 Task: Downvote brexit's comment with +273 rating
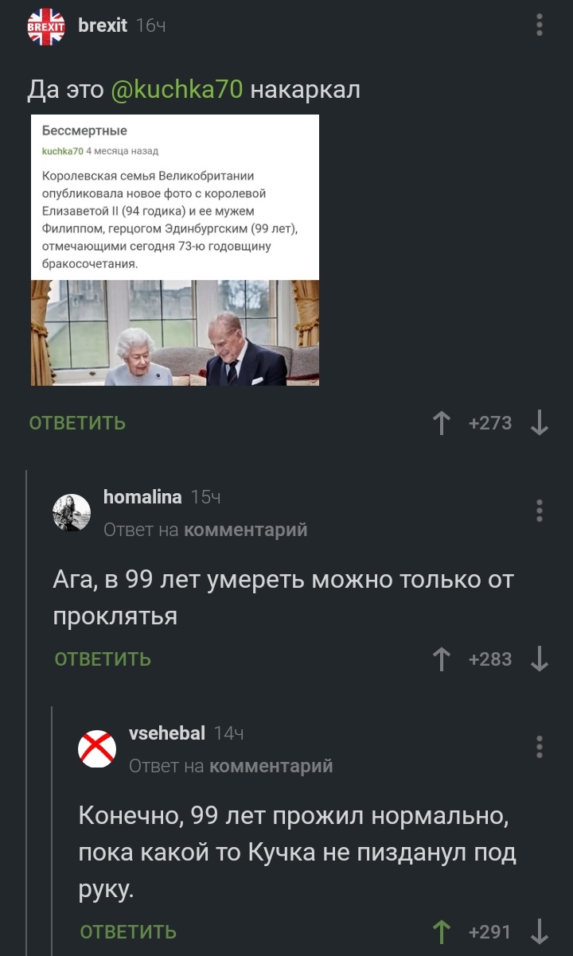tap(539, 423)
